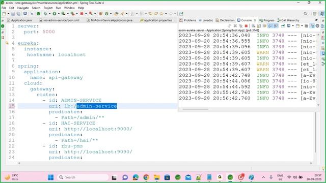Switch to Application.java editor tab

tap(19, 20)
